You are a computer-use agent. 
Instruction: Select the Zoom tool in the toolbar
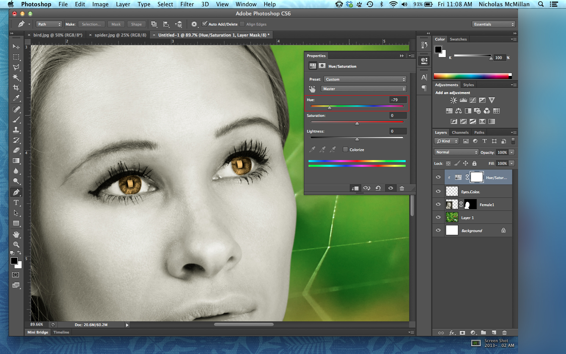coord(16,245)
